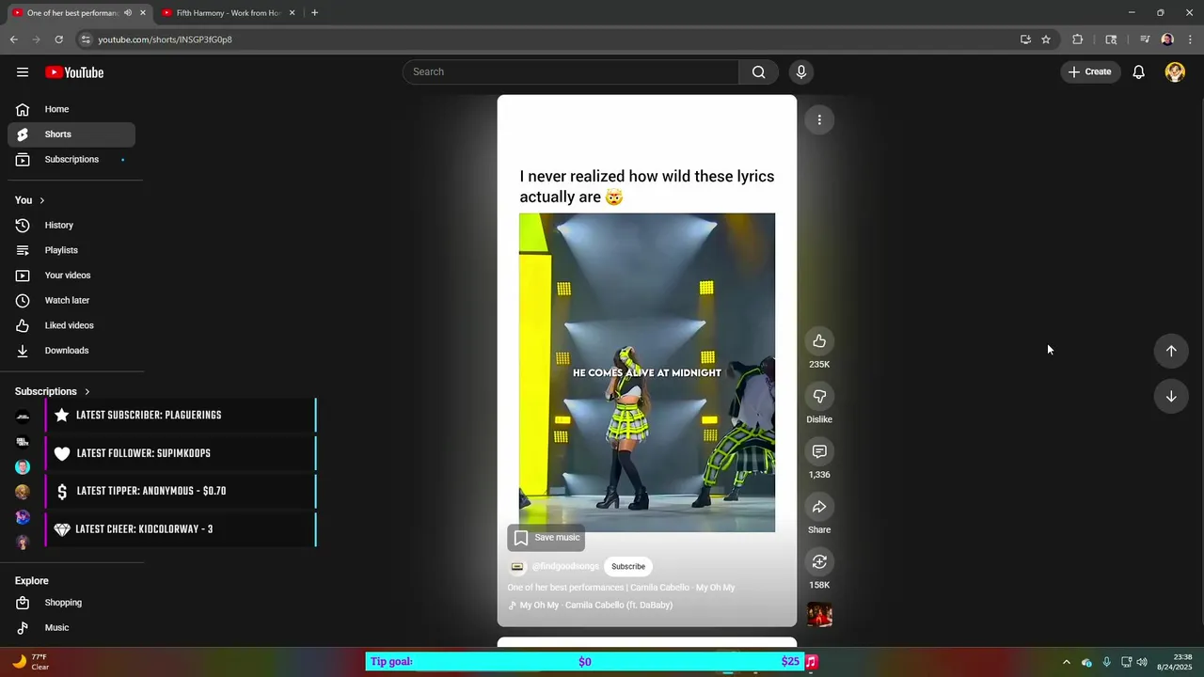Open Shopping under Explore
The height and width of the screenshot is (677, 1204).
coord(71,603)
